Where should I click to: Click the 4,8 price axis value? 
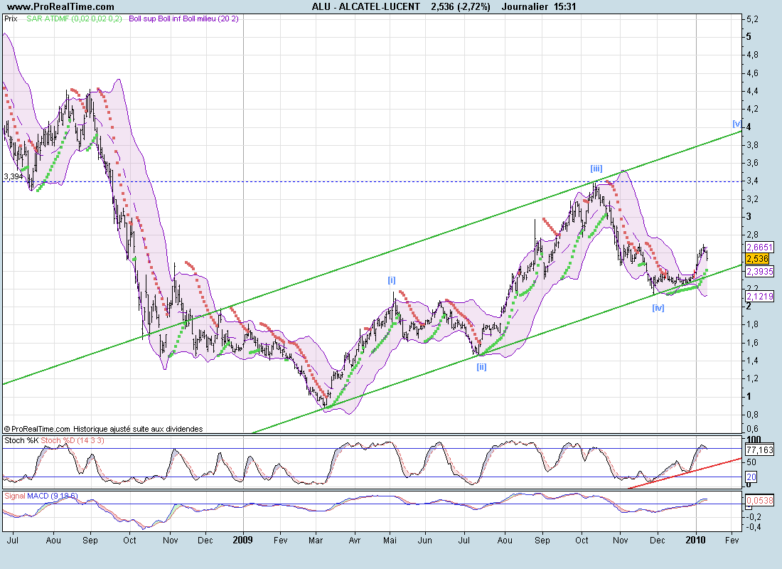coord(753,54)
